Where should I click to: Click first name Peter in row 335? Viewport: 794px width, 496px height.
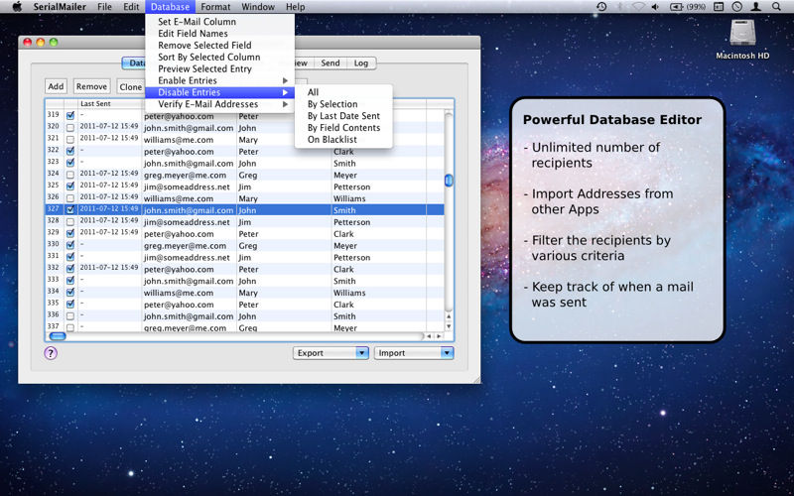[x=249, y=305]
